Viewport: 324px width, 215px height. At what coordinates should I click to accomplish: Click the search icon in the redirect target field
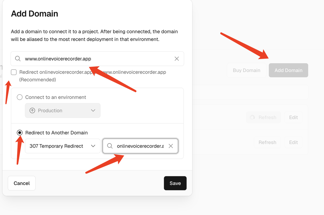[x=110, y=146]
